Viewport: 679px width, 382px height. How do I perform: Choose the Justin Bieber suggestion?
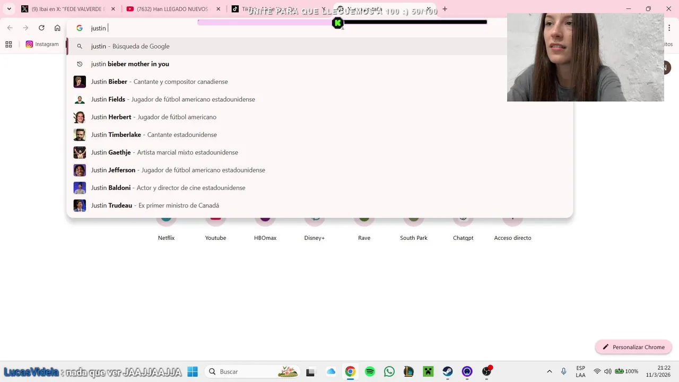(319, 82)
